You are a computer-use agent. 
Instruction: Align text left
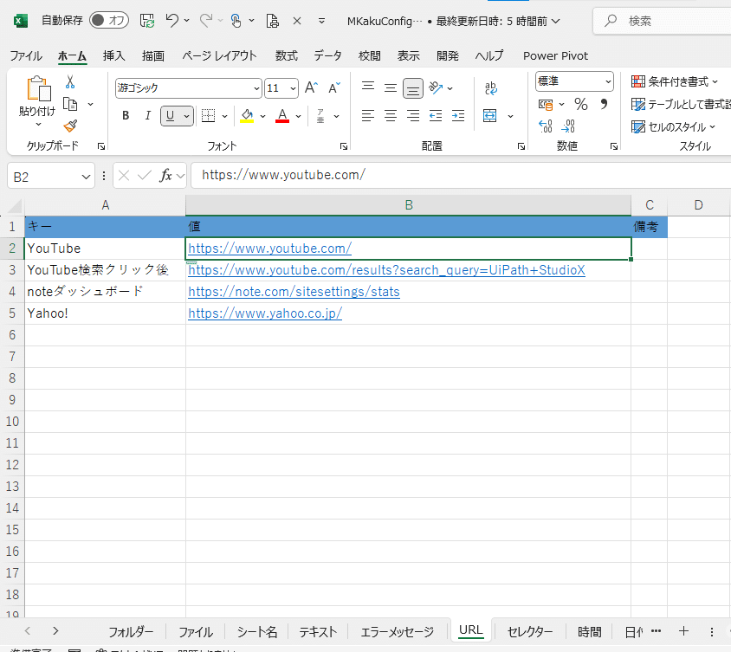[x=368, y=115]
